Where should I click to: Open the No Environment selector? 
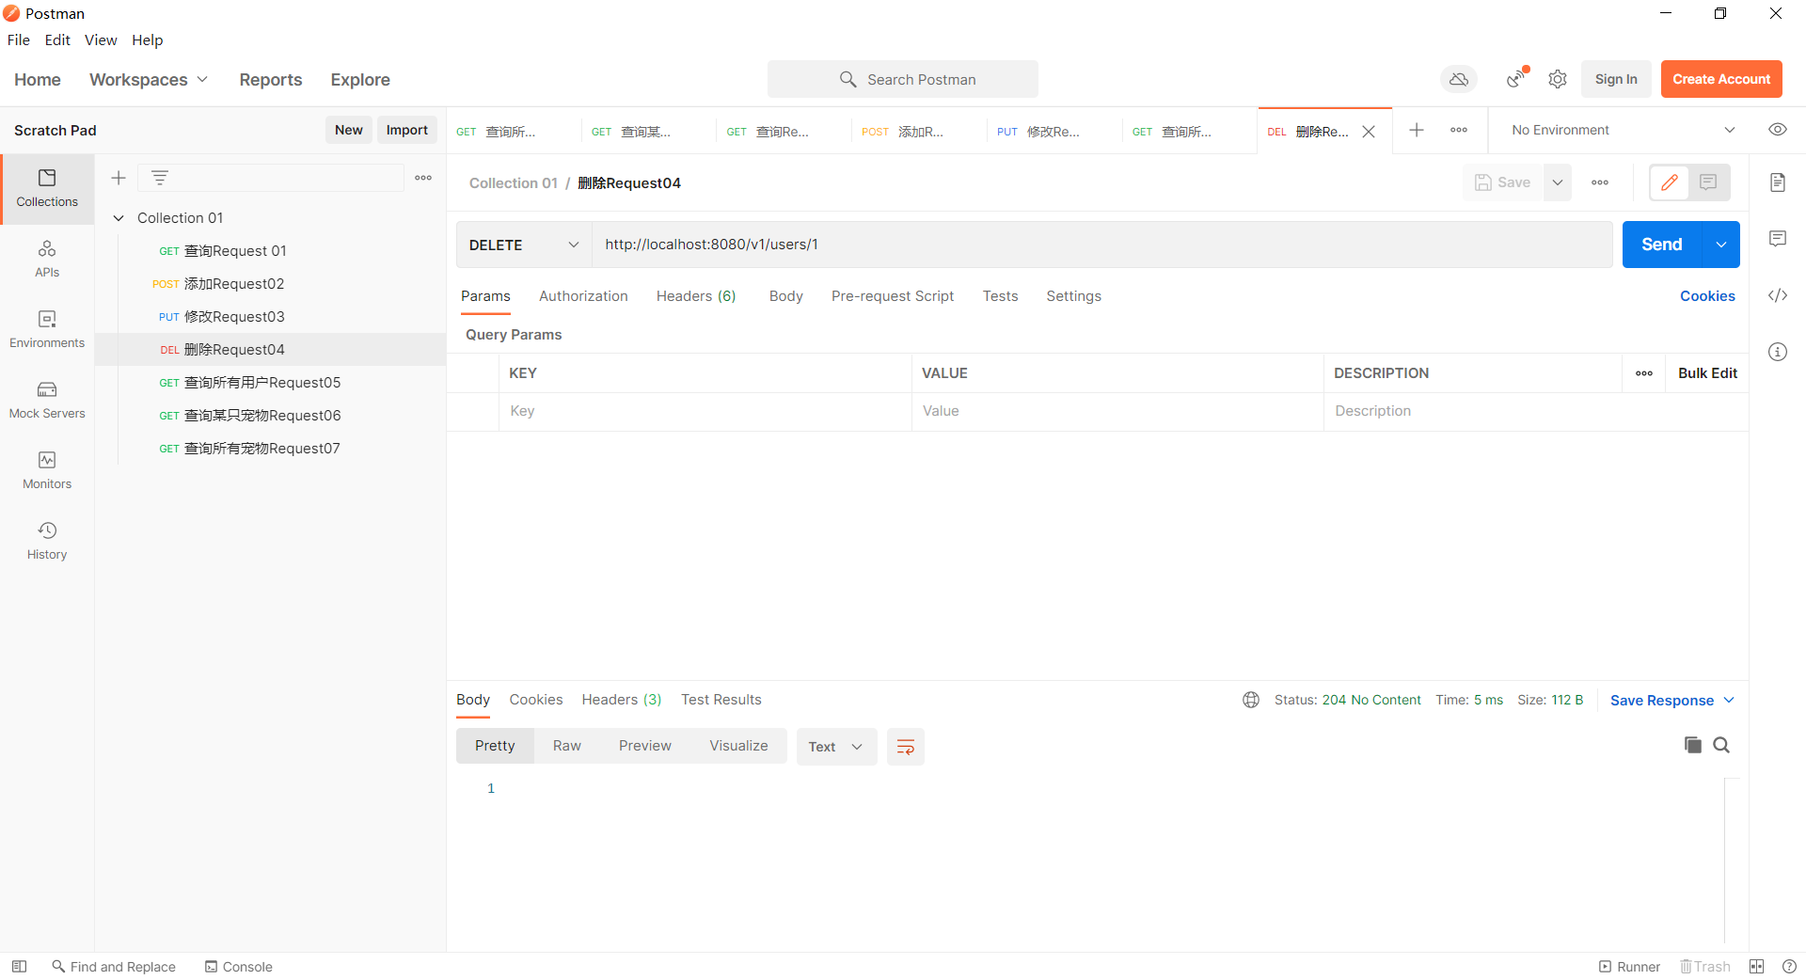tap(1624, 130)
